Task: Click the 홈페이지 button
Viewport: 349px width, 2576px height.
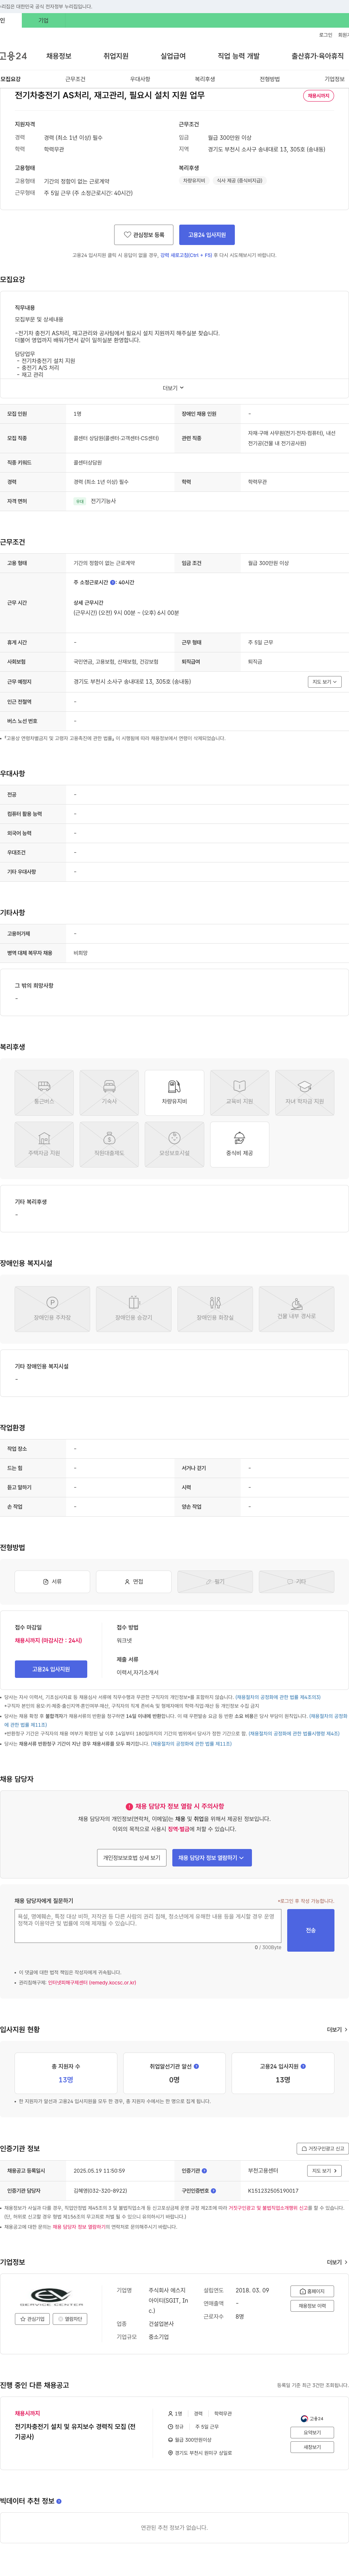Action: coord(312,2291)
